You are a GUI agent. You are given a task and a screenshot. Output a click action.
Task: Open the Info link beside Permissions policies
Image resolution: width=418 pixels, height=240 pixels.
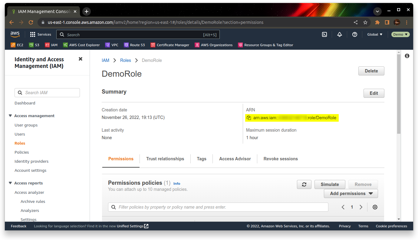click(x=177, y=184)
